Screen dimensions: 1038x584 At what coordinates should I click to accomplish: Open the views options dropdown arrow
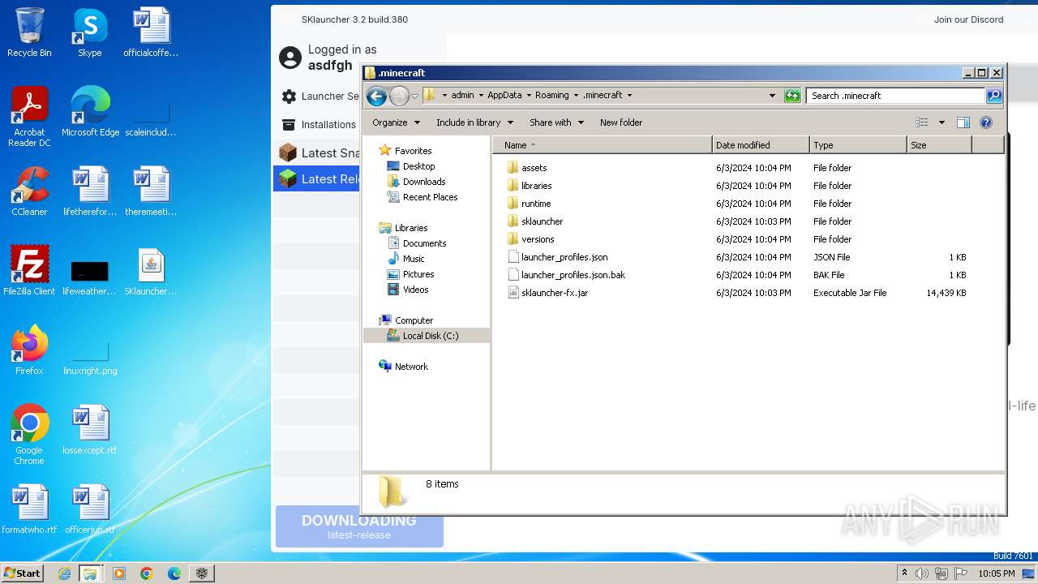tap(941, 122)
